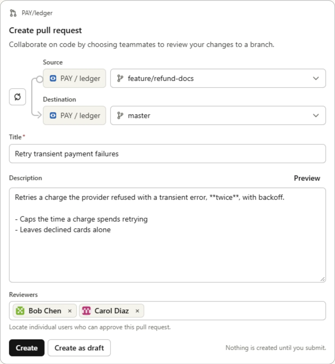Grab the description resize handle
Screen dimensions: 335x364
tap(323, 279)
